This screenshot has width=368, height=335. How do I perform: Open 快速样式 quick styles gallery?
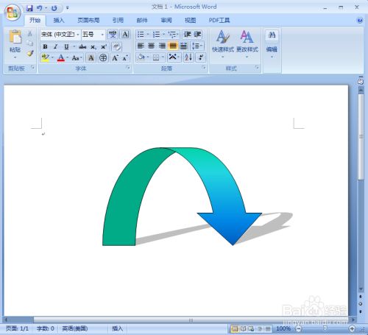pos(223,44)
